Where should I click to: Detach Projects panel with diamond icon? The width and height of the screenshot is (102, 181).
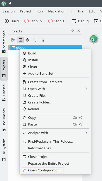tap(73, 31)
